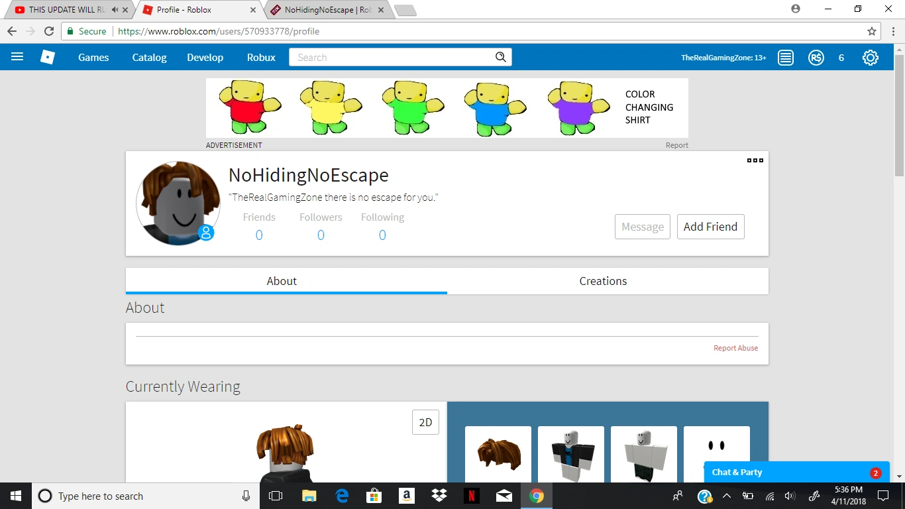Viewport: 905px width, 509px height.
Task: Launch File Explorer from the taskbar
Action: click(x=309, y=496)
